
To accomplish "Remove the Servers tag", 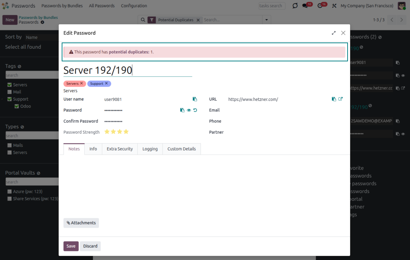I will pyautogui.click(x=81, y=84).
